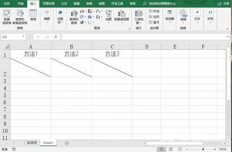Select the Sheet1 sheet tab
The image size is (232, 152).
tap(48, 143)
